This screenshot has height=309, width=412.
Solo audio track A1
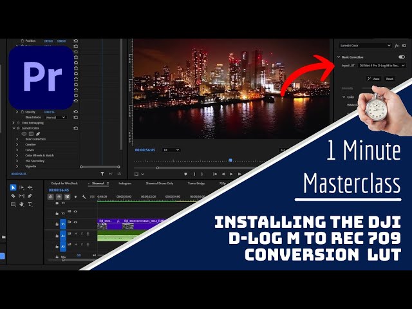click(x=82, y=233)
